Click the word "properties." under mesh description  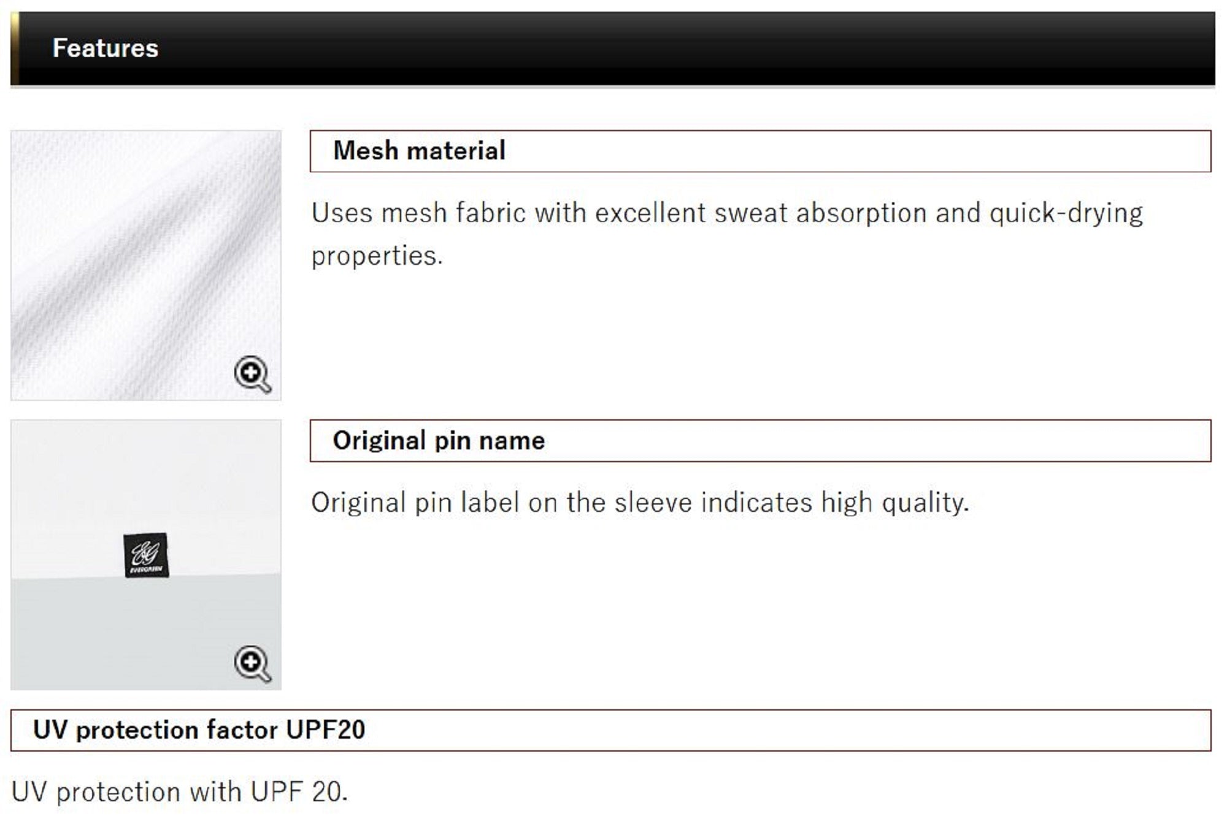[377, 256]
